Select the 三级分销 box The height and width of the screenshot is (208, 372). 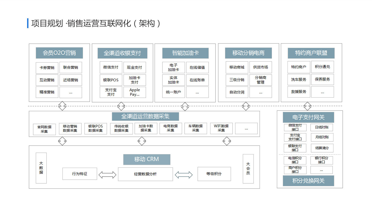[x=237, y=80]
